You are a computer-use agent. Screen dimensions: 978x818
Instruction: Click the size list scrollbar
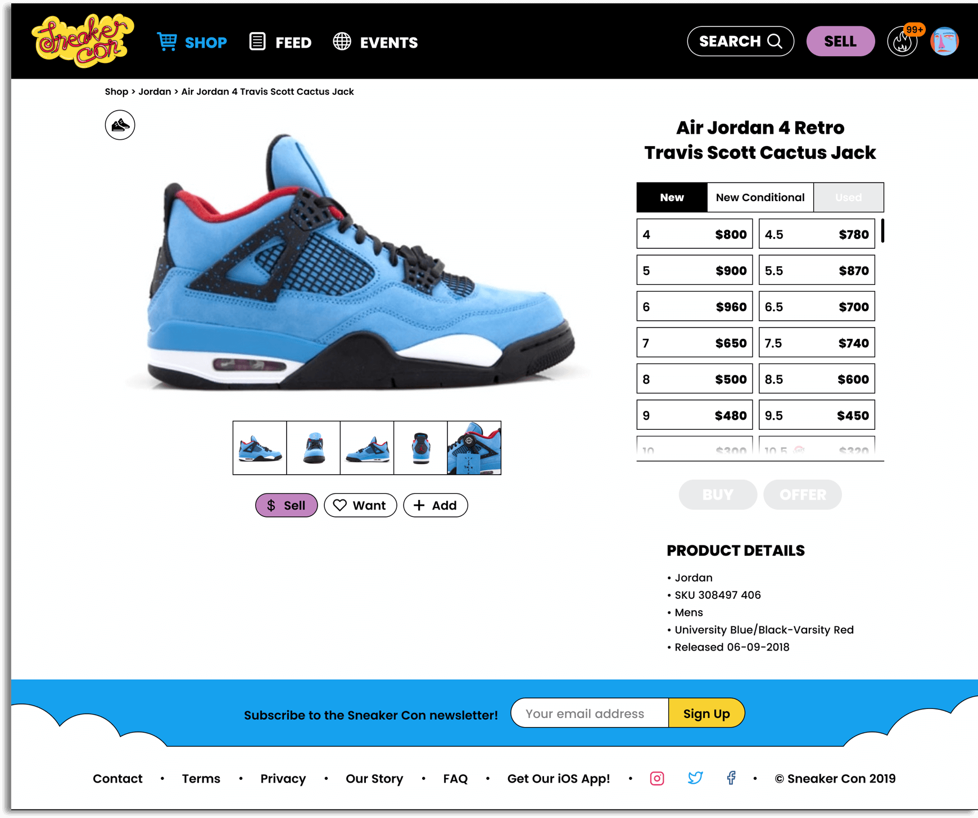tap(882, 231)
